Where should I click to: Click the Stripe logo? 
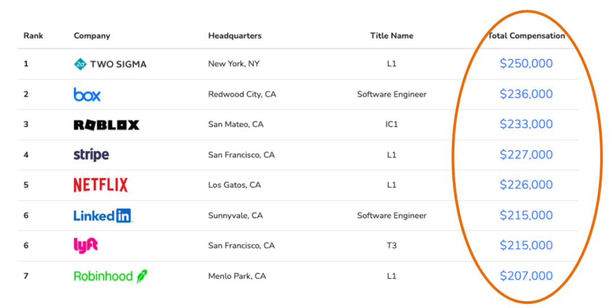click(x=91, y=155)
